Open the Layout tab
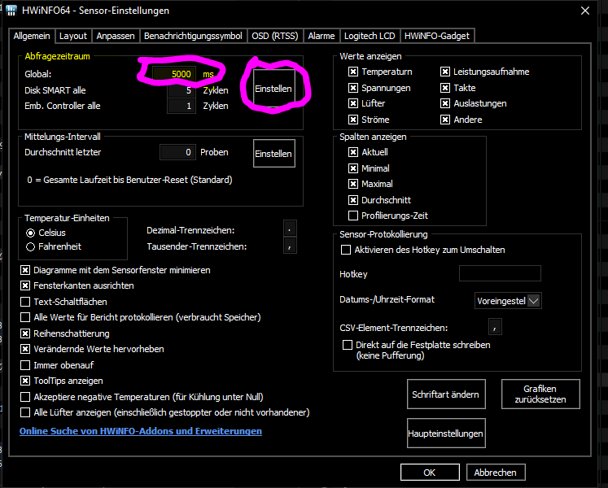Screen dimensions: 608x488 [x=73, y=36]
